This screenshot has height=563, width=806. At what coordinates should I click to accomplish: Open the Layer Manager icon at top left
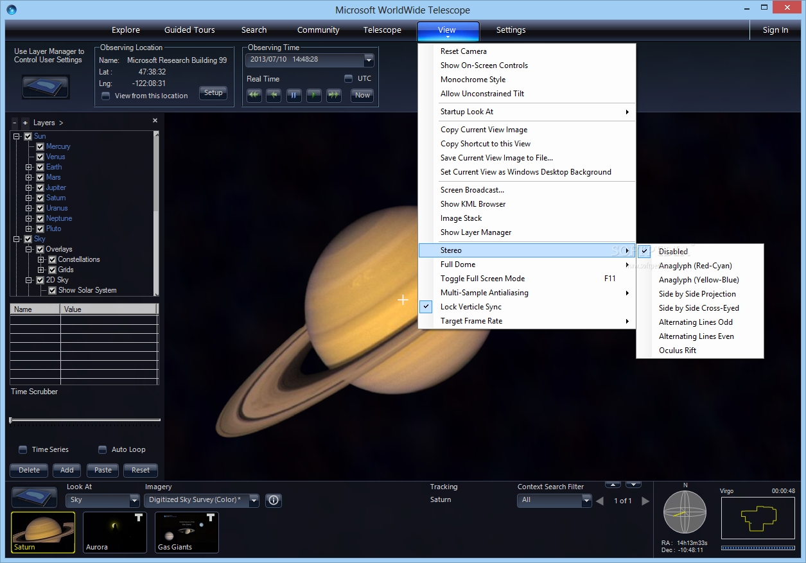46,87
